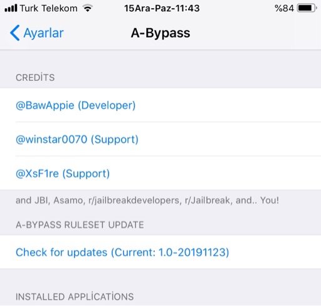Tap the A-BYPASS RULESET UPDATE header
321x306 pixels.
point(80,224)
